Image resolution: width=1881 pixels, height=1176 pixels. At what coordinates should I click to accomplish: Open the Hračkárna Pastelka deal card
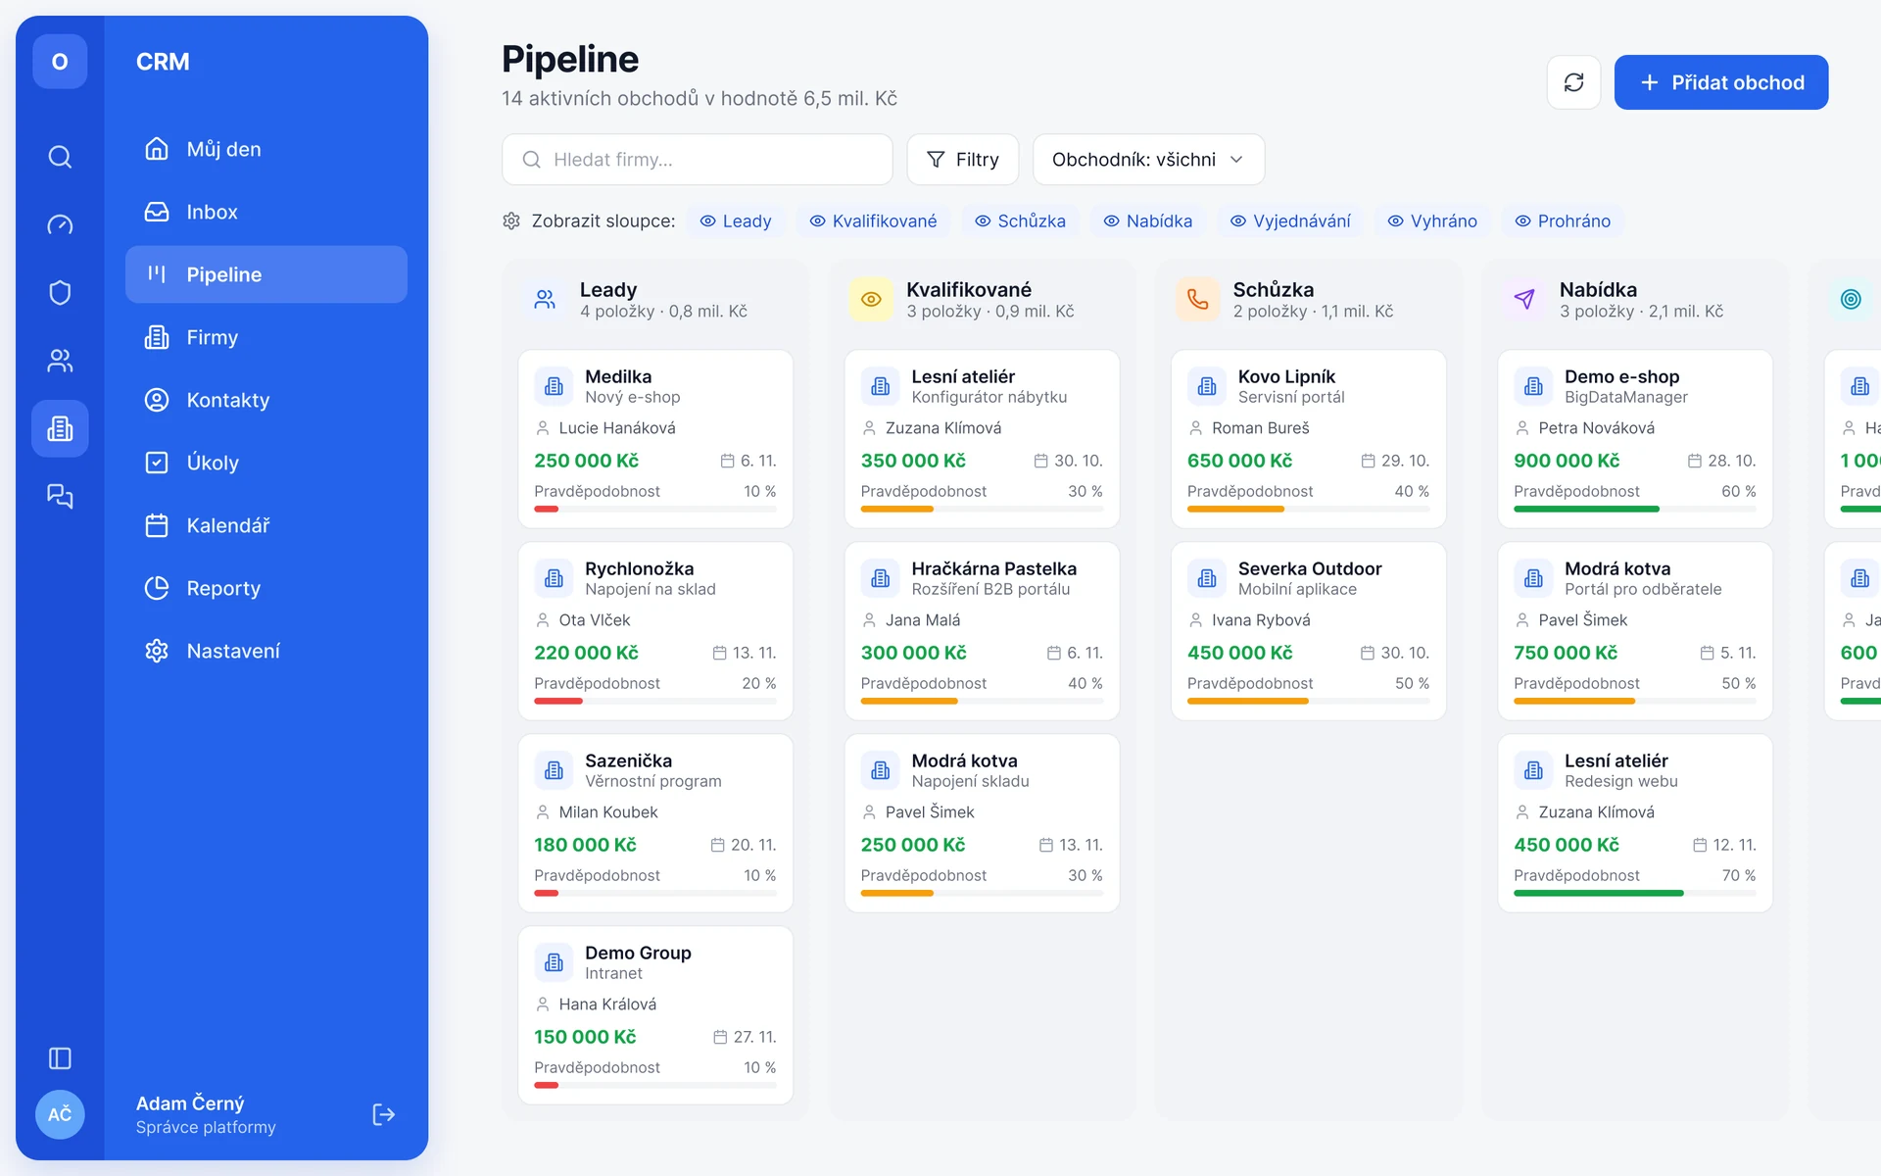(982, 631)
